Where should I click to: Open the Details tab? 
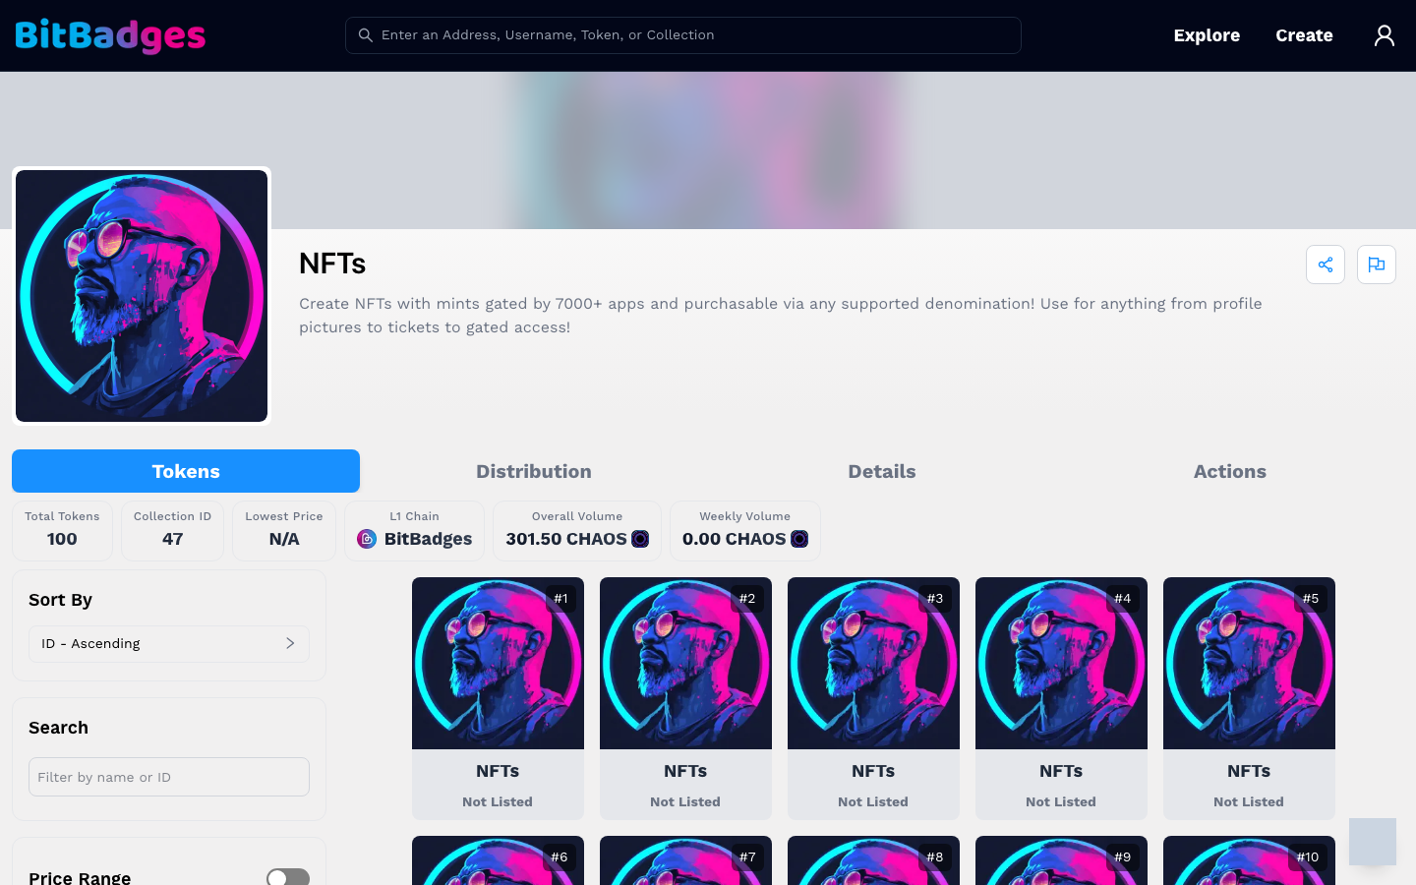coord(882,471)
